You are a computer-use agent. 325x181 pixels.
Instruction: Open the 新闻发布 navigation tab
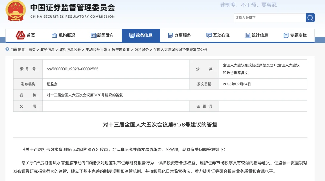coord(102,35)
